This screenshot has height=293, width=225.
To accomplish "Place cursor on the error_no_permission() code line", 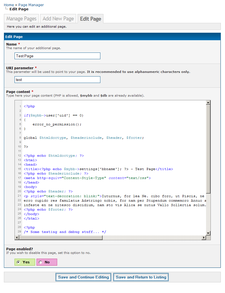I will tap(57, 124).
